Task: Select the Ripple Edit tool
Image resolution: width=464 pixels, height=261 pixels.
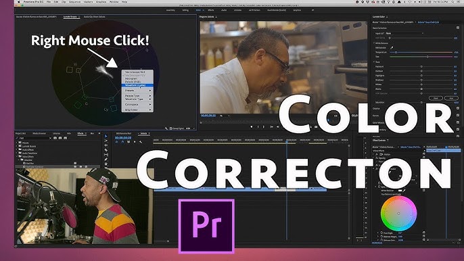Action: click(106, 145)
